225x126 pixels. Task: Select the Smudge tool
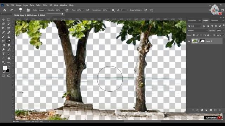coord(9,45)
